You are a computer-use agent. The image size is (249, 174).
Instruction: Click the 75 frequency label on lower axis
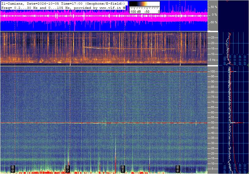(x=212, y=97)
